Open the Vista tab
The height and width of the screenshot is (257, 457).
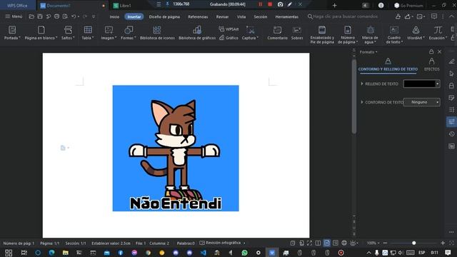click(241, 17)
